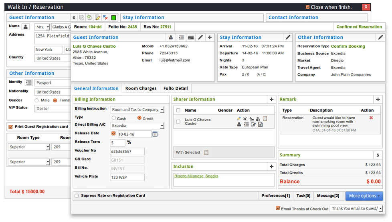Add a sharer with the Sharer Information plus icon
392x222 pixels.
click(x=271, y=99)
